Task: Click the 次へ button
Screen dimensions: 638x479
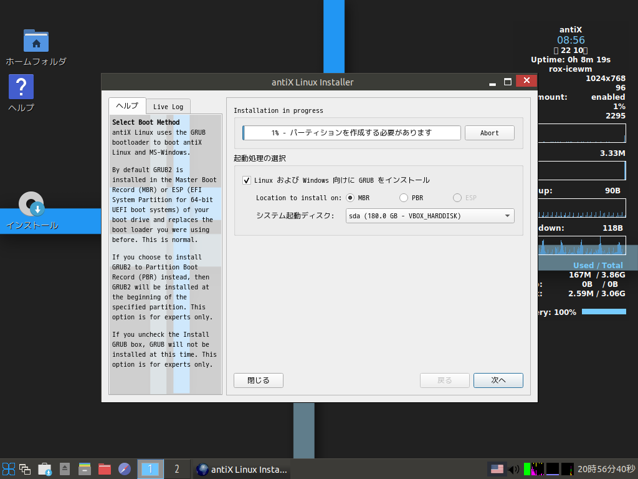Action: [x=498, y=380]
